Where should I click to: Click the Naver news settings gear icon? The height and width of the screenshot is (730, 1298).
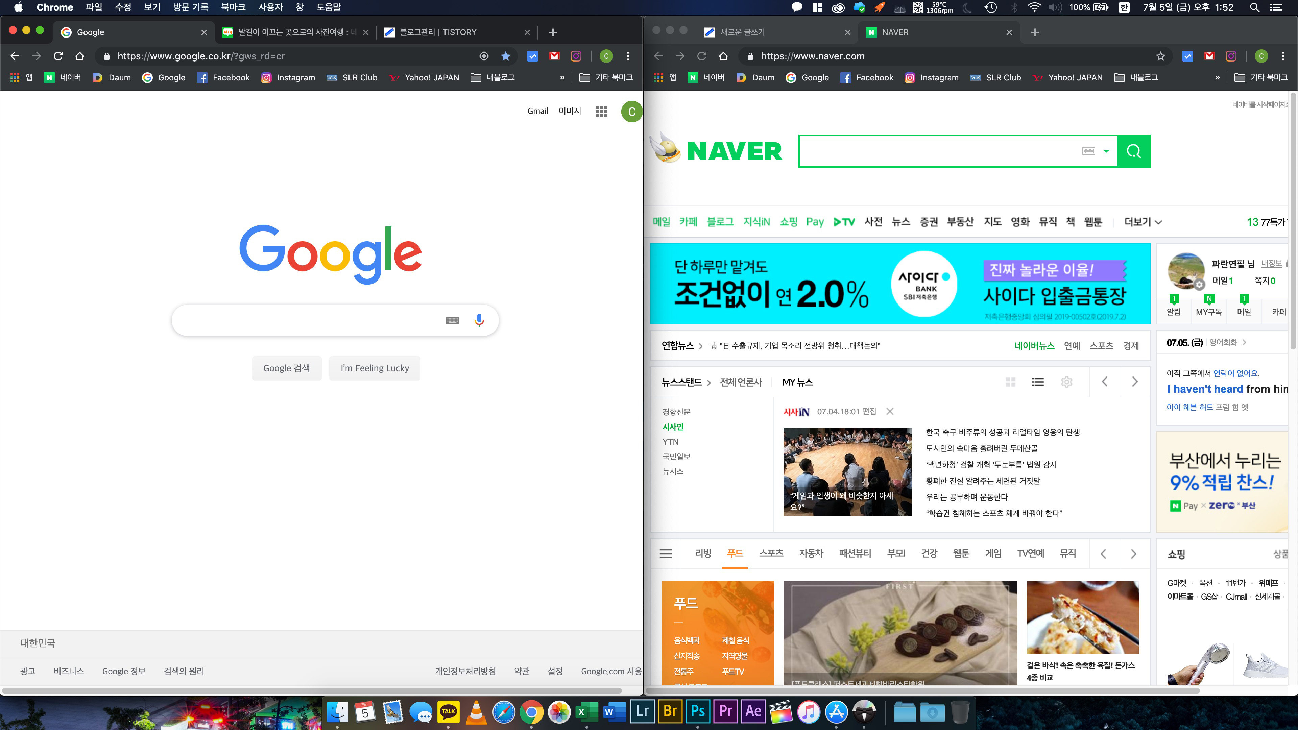pyautogui.click(x=1066, y=382)
